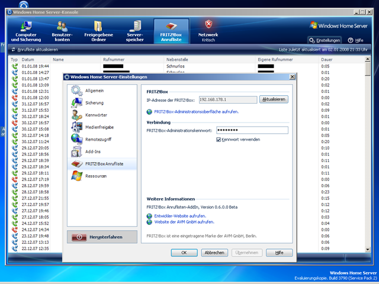
Task: Sort call list by Datum column
Action: pyautogui.click(x=35, y=59)
